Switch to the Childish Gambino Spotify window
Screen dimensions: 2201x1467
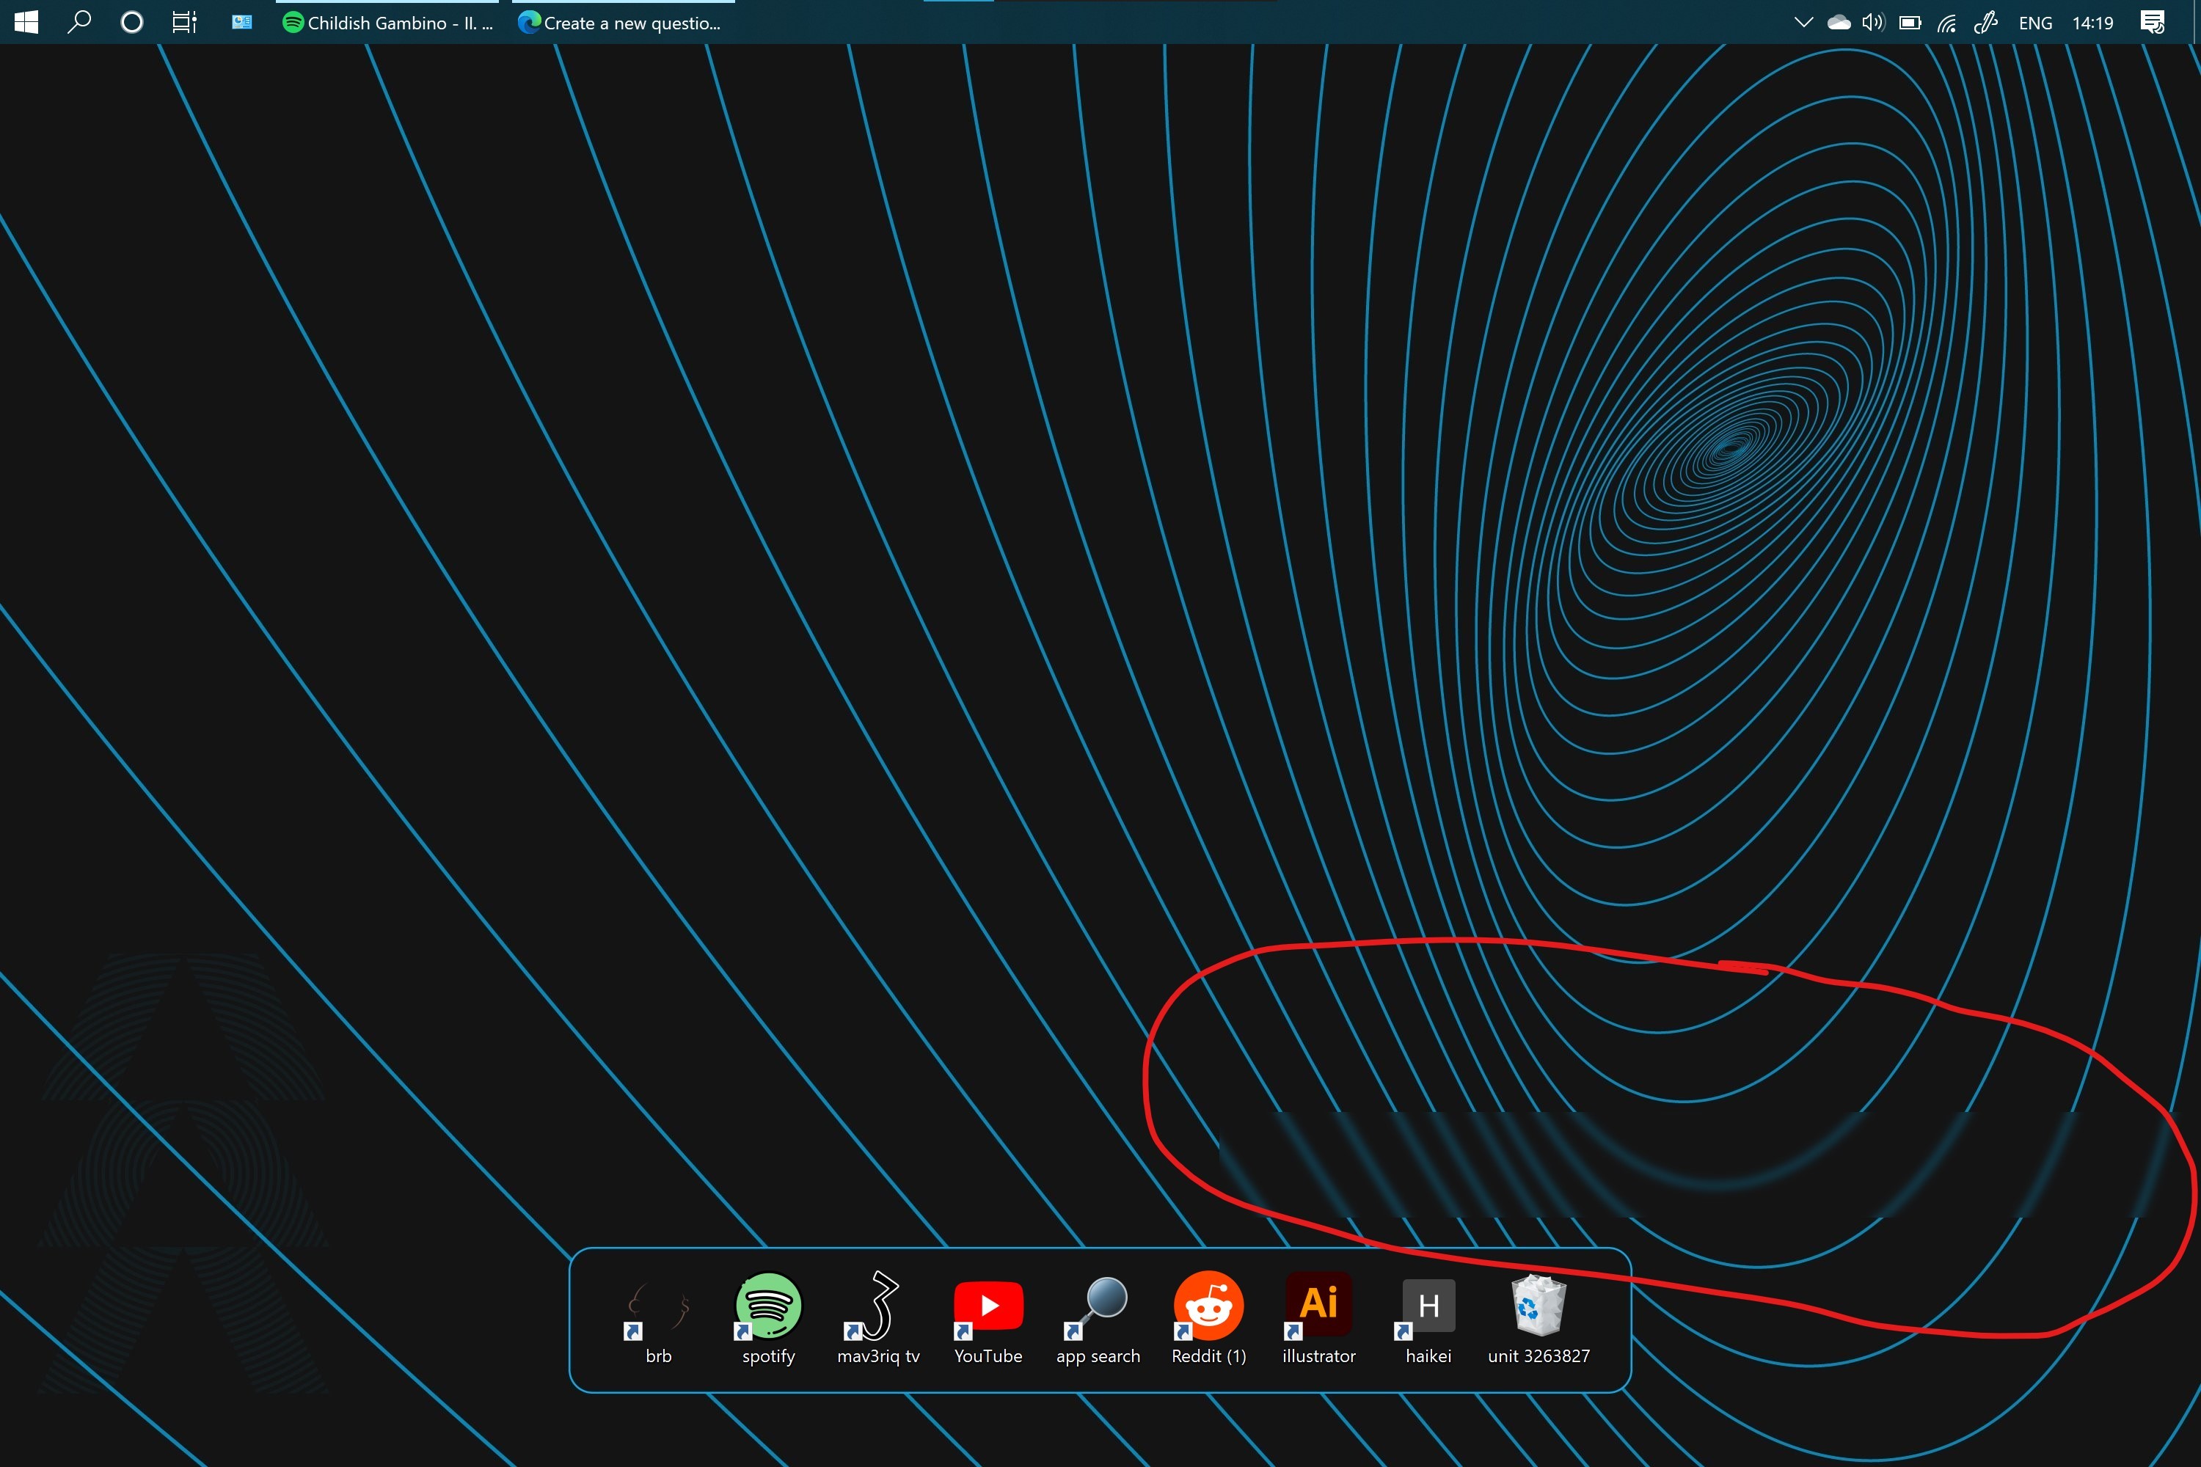pyautogui.click(x=387, y=23)
